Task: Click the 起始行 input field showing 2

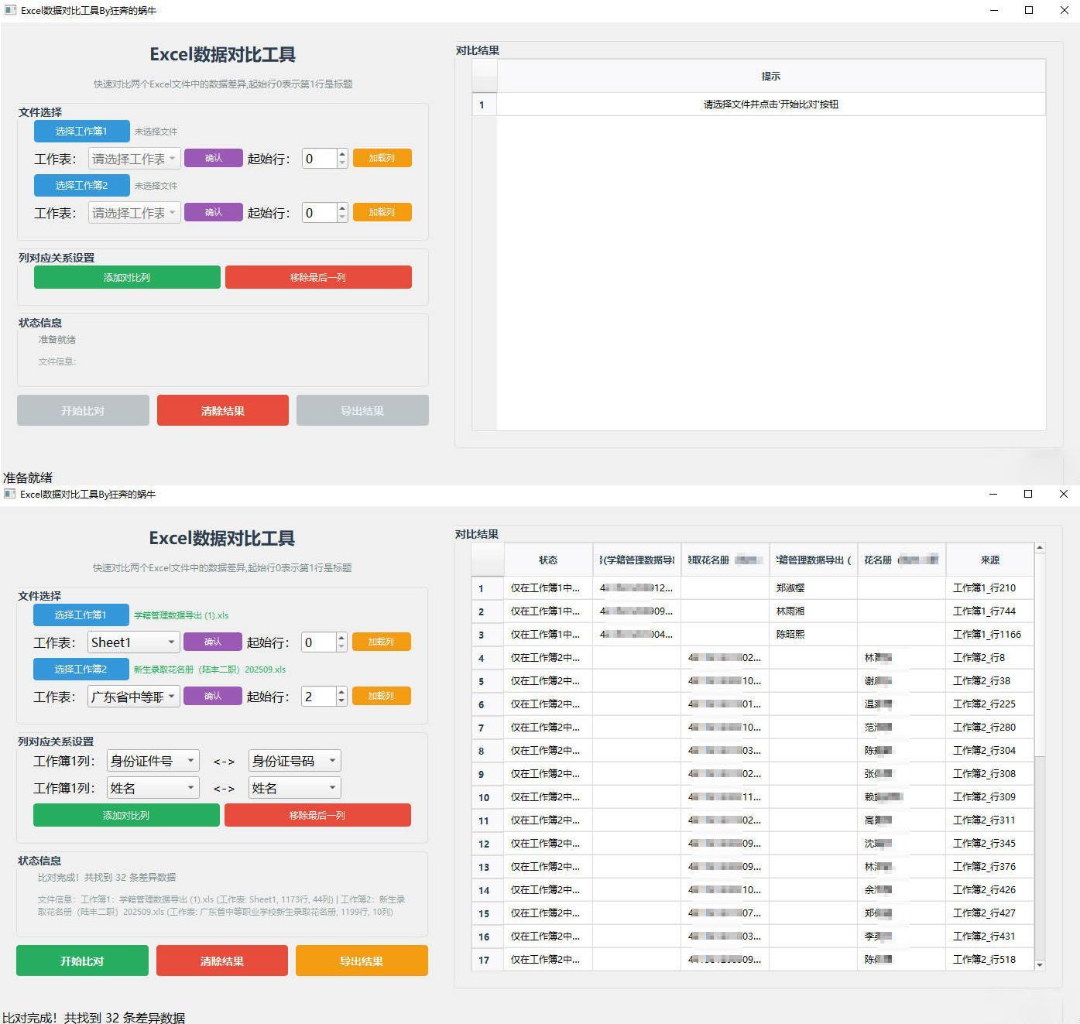Action: click(319, 696)
